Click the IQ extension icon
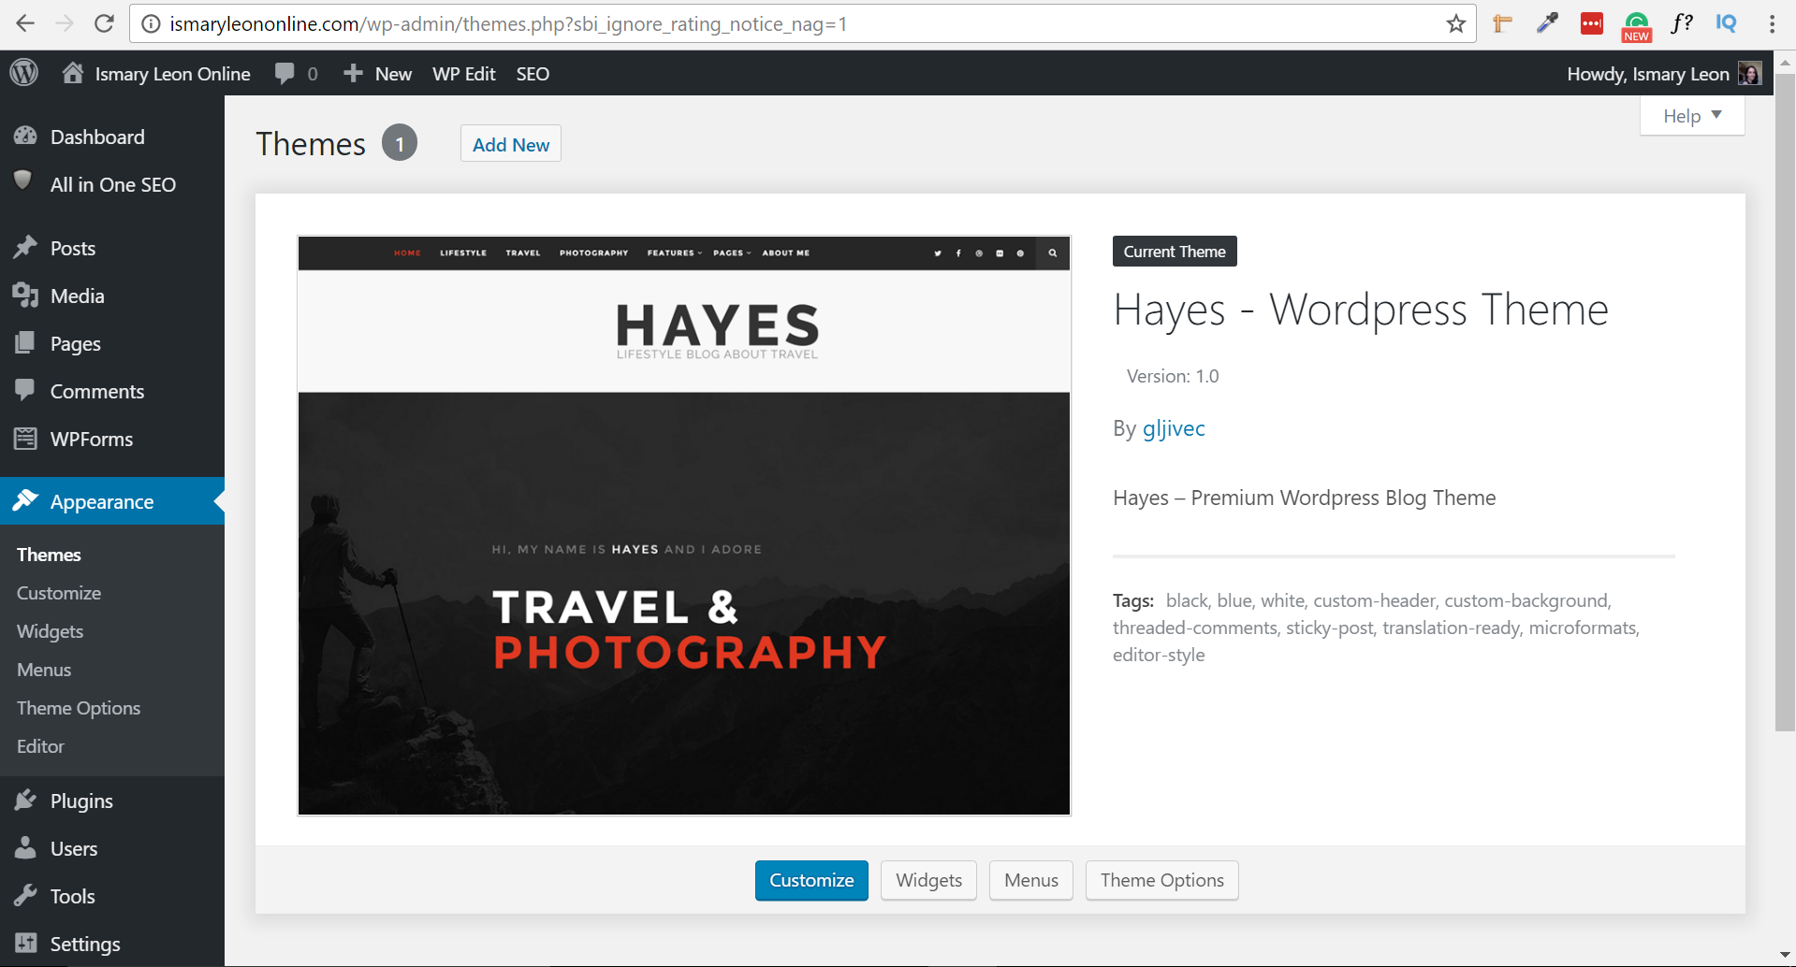The image size is (1796, 967). pyautogui.click(x=1727, y=23)
